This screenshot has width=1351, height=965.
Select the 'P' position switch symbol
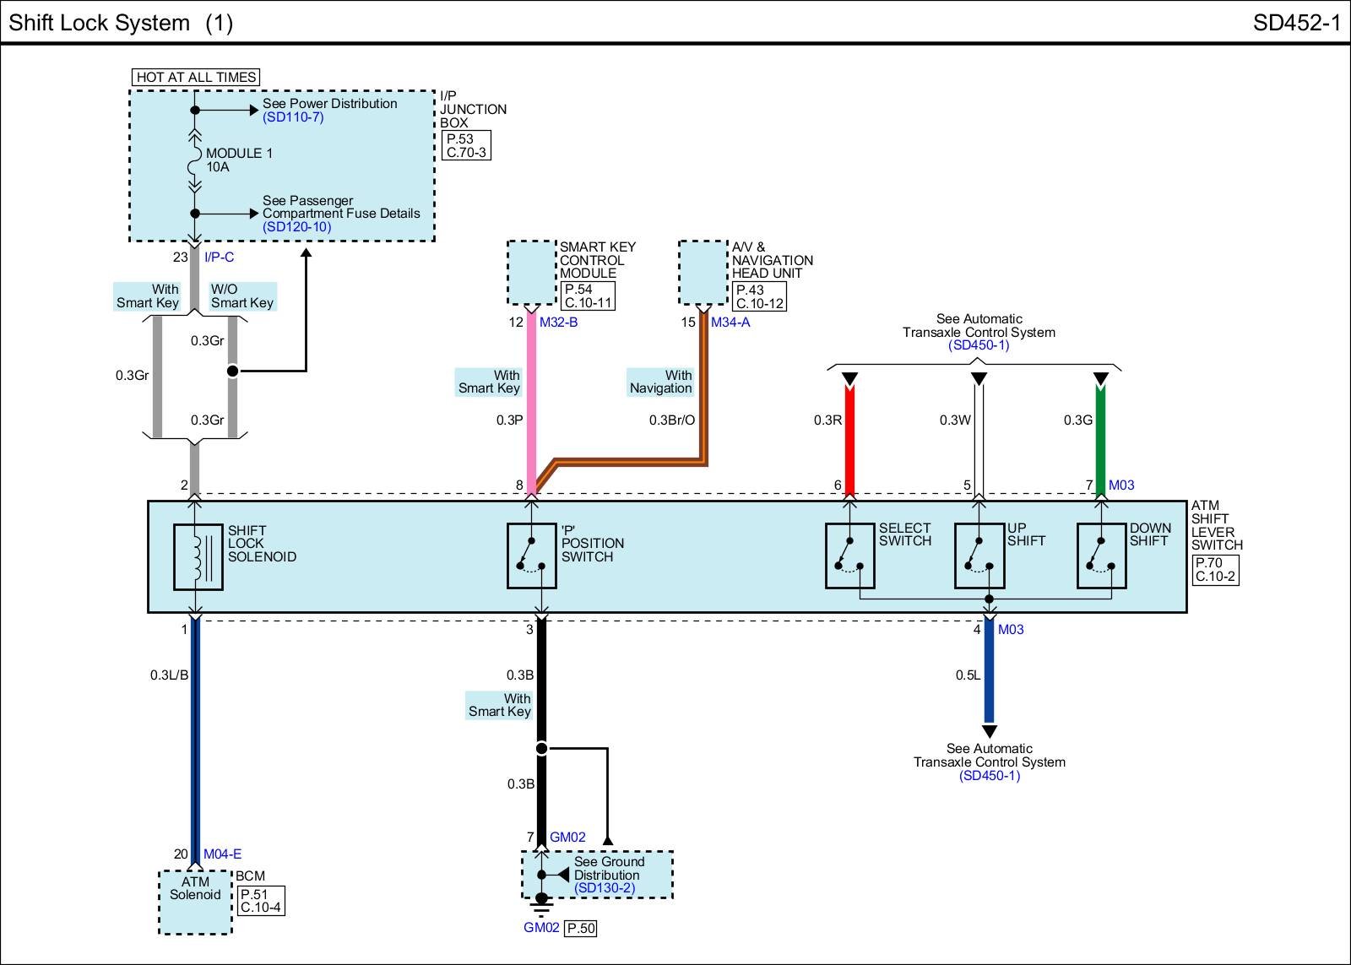531,556
